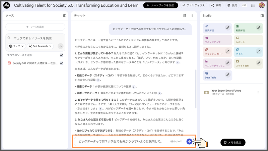Image resolution: width=268 pixels, height=151 pixels.
Task: Edit フラッシュ カード customization pencil
Action: (x=228, y=51)
